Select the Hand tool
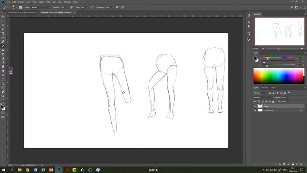The height and width of the screenshot is (173, 307). 3,92
